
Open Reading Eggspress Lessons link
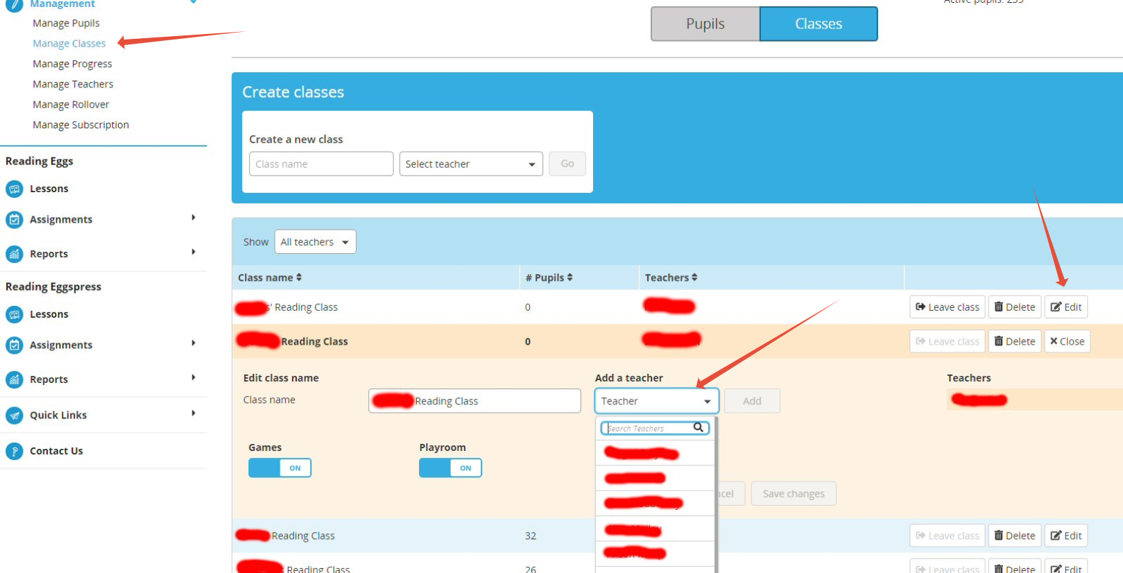[x=49, y=314]
